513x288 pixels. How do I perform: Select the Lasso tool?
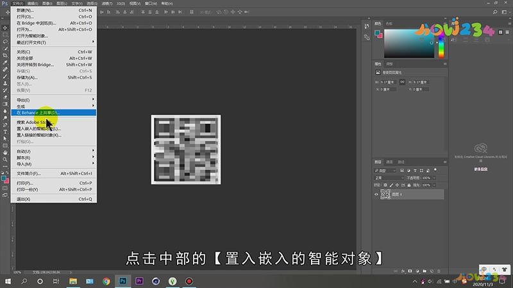[5, 42]
